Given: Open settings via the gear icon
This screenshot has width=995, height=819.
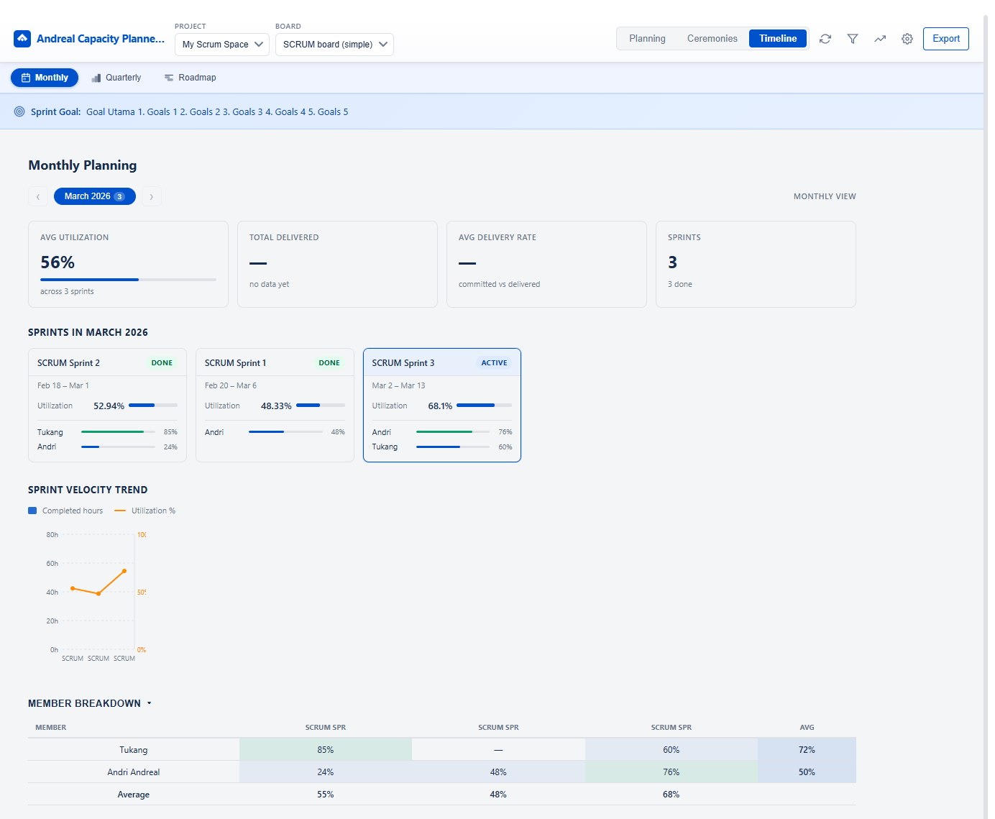Looking at the screenshot, I should pyautogui.click(x=907, y=39).
